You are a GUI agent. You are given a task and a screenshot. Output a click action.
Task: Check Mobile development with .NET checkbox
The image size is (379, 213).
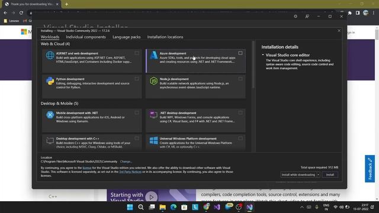[137, 112]
